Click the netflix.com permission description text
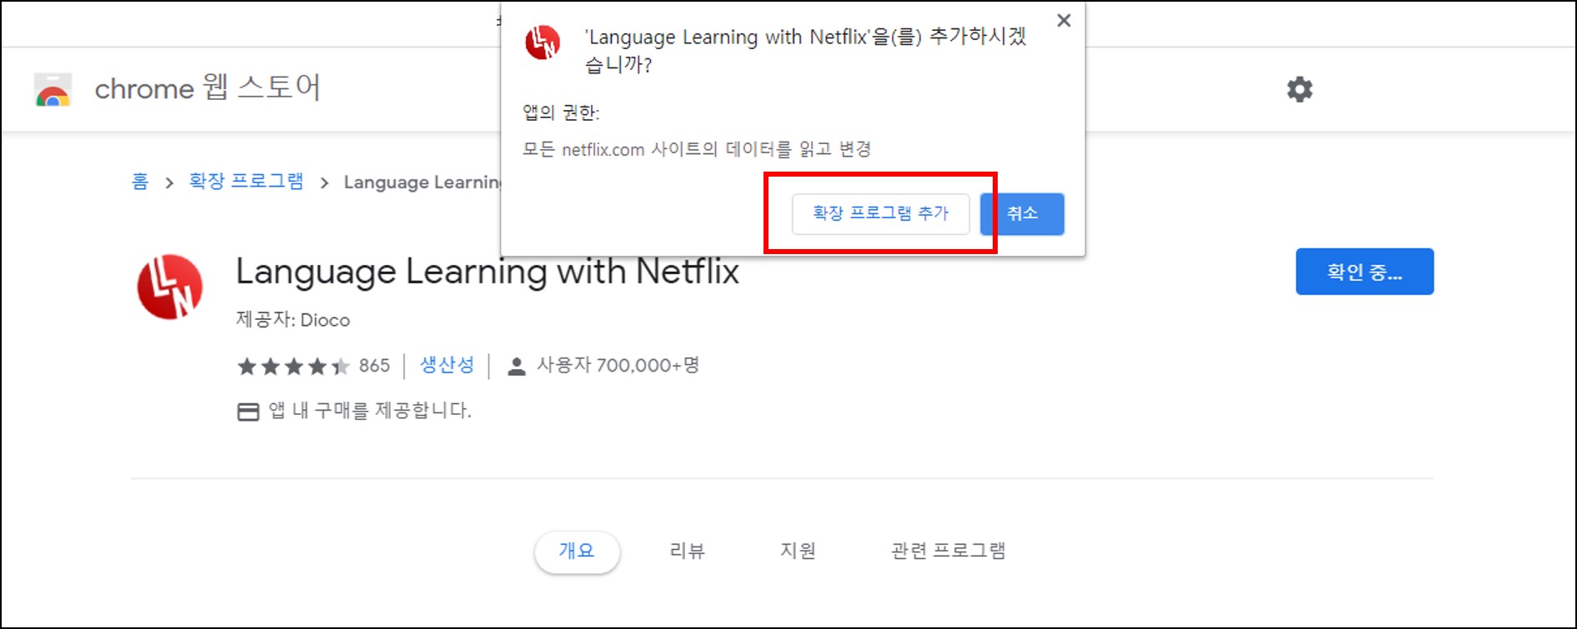The image size is (1577, 629). (x=697, y=149)
